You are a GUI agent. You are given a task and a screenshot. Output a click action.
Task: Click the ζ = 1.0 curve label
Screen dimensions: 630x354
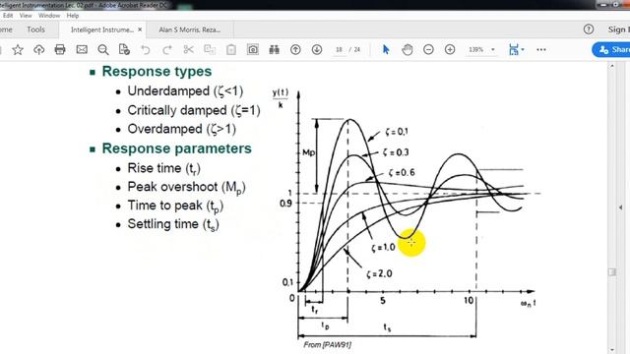coord(383,247)
